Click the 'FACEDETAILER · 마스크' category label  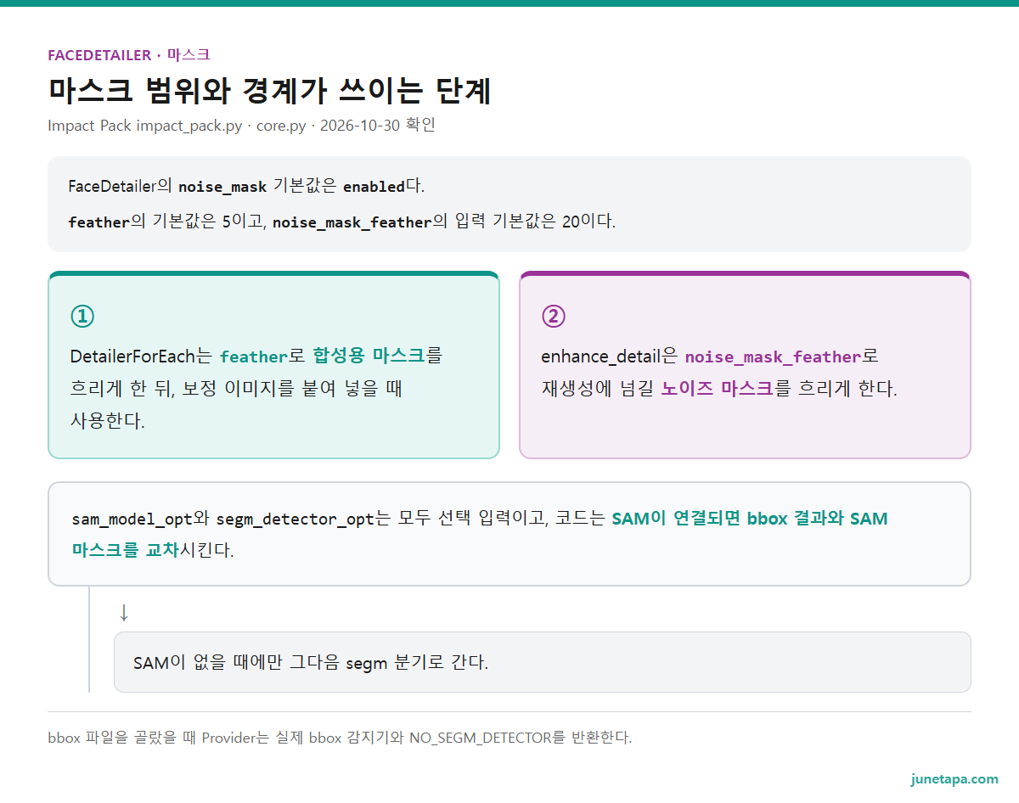[x=129, y=55]
